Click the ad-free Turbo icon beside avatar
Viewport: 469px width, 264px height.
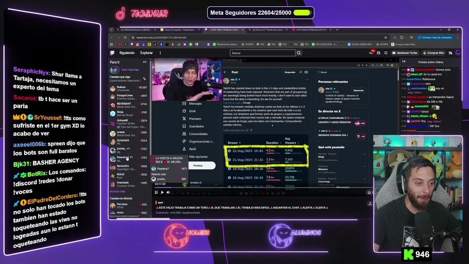[450, 53]
